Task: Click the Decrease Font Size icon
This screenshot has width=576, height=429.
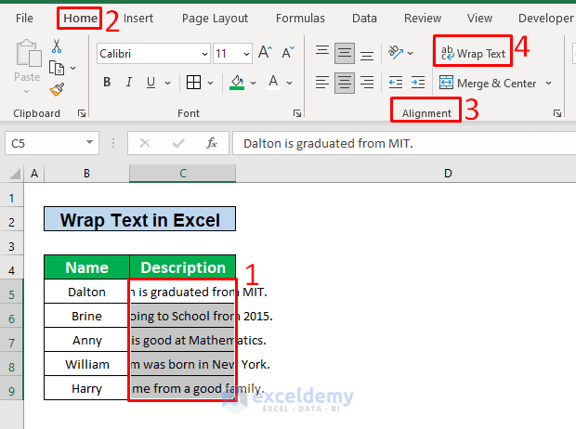Action: coord(288,53)
